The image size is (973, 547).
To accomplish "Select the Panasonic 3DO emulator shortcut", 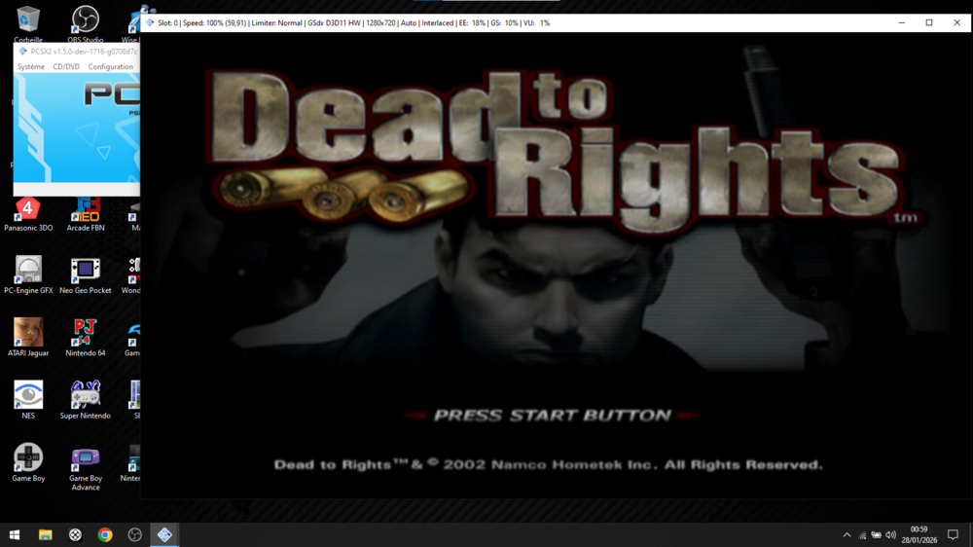I will [x=28, y=209].
